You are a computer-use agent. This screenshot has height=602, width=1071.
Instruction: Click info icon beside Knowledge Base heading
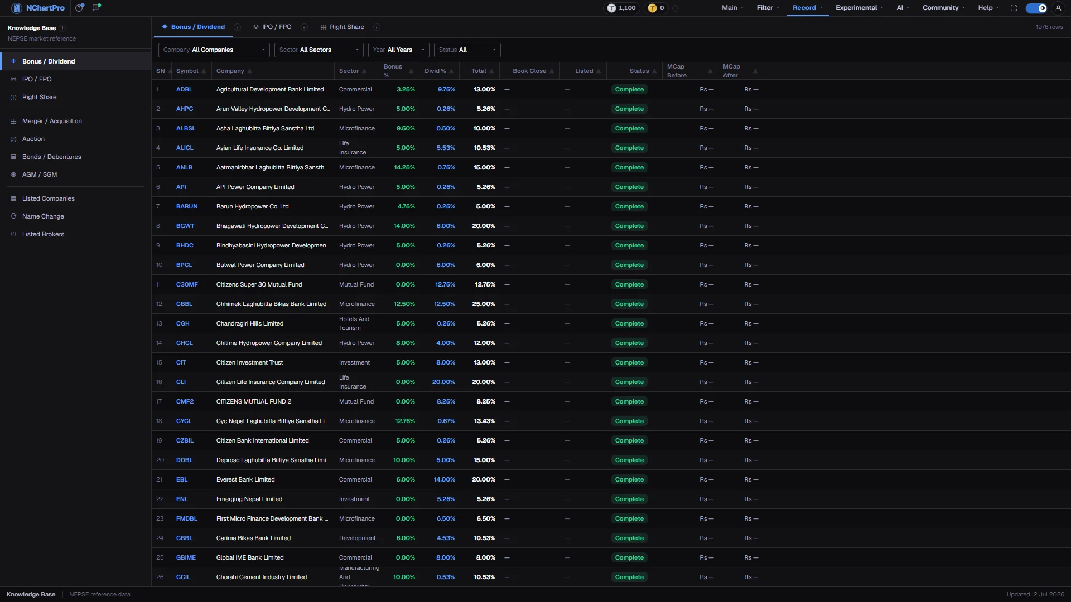[62, 28]
